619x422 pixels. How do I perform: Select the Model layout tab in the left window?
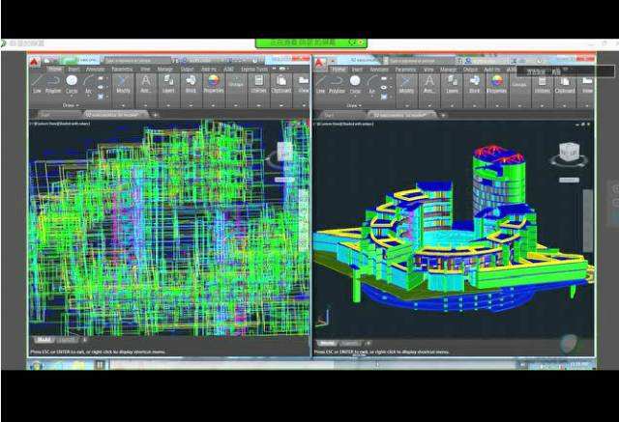click(44, 340)
